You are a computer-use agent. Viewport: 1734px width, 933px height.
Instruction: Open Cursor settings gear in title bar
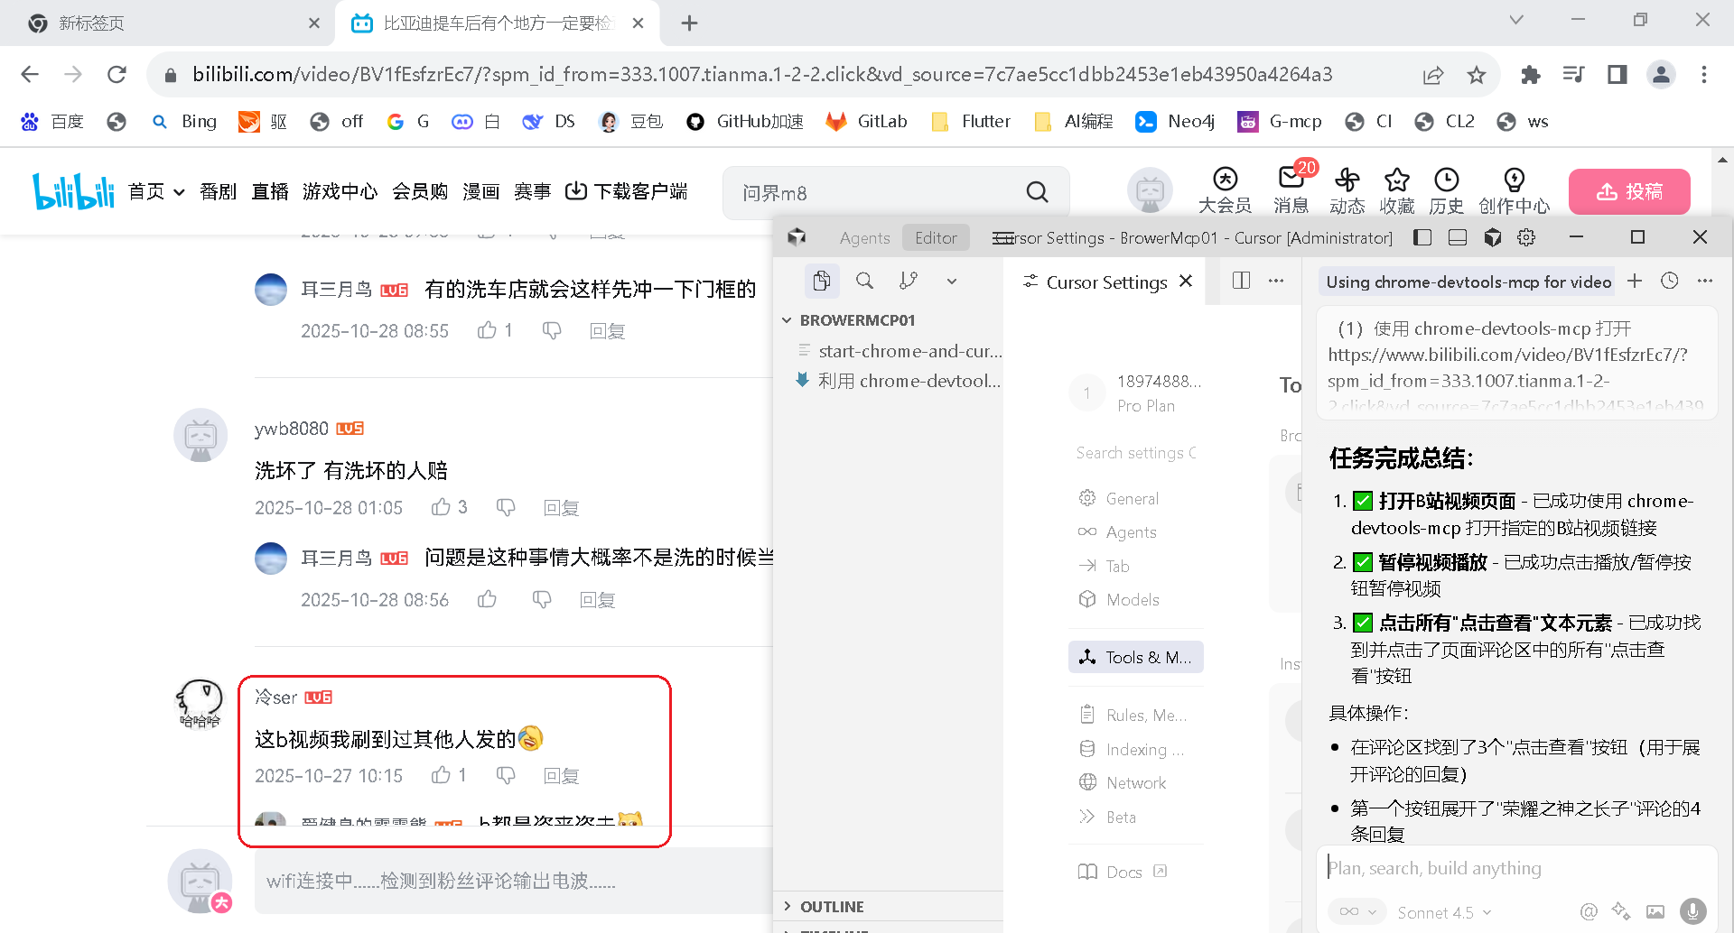point(1526,237)
